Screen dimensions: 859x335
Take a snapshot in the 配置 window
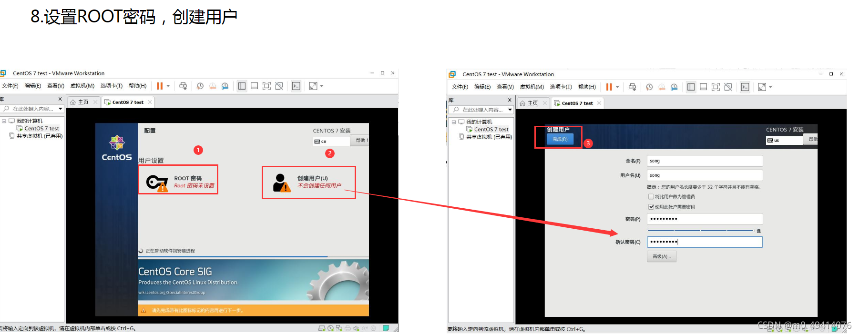click(200, 86)
